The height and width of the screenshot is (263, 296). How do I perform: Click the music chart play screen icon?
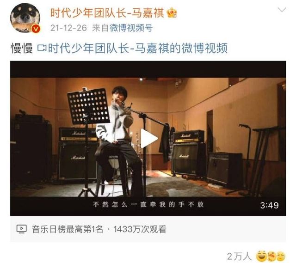click(21, 229)
